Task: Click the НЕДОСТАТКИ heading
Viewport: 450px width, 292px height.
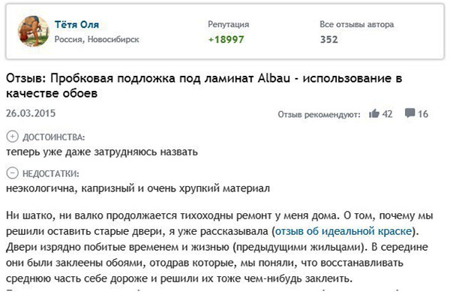Action: point(50,173)
